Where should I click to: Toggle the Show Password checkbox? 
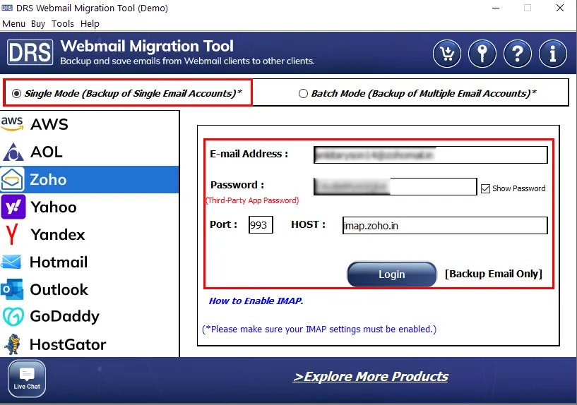[485, 188]
